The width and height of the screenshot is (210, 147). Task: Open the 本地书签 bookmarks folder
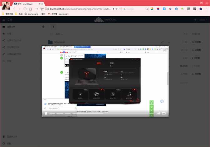pyautogui.click(x=8, y=14)
